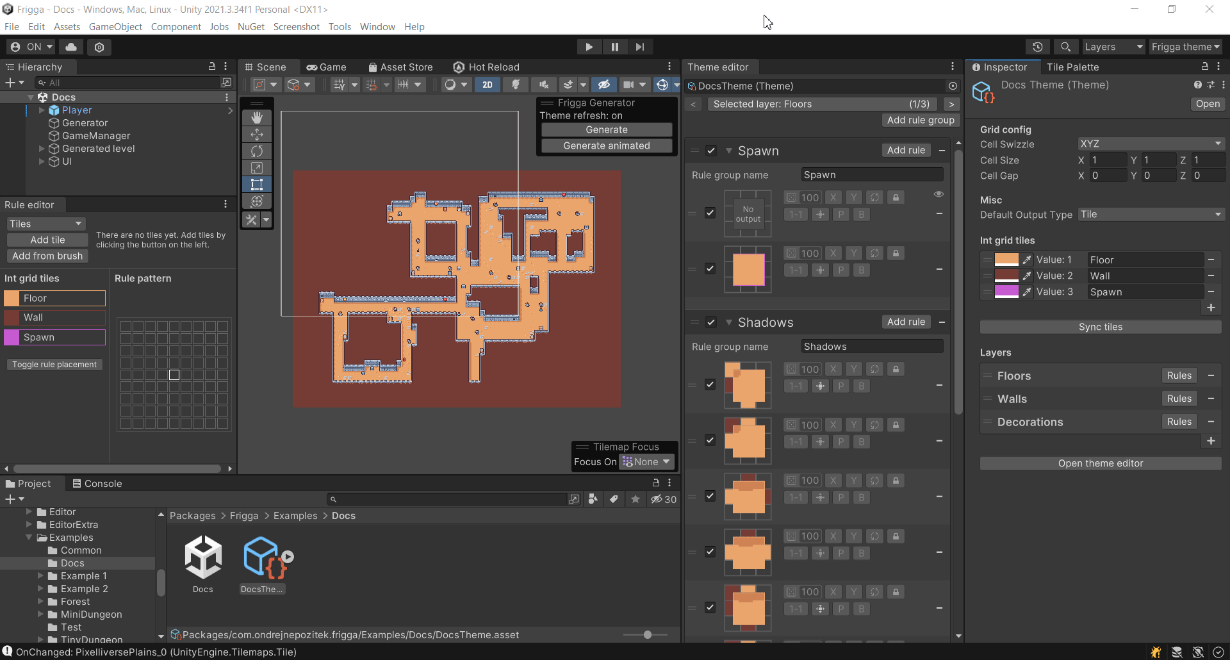The image size is (1230, 660).
Task: Toggle second Spawn rule checkbox
Action: point(710,268)
